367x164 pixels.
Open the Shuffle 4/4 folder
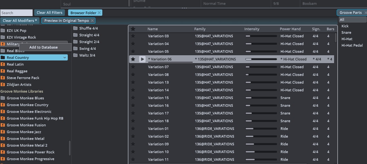(x=88, y=28)
